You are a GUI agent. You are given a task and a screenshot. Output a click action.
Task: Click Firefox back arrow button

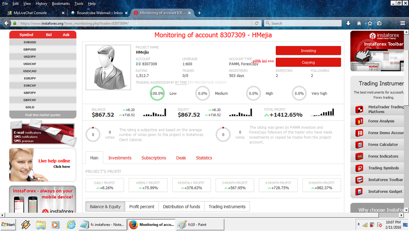click(6, 23)
